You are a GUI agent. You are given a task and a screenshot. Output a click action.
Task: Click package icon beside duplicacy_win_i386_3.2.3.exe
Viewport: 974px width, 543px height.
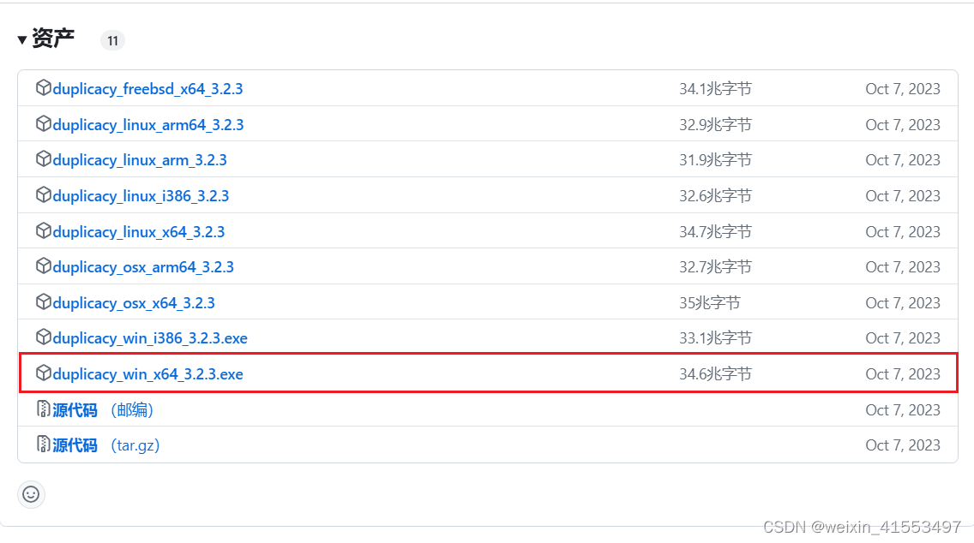pos(44,337)
